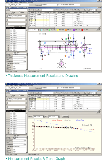Image resolution: width=108 pixels, height=165 pixels.
Task: Choose Year-Month radio in the trend graph window
Action: click(62, 93)
